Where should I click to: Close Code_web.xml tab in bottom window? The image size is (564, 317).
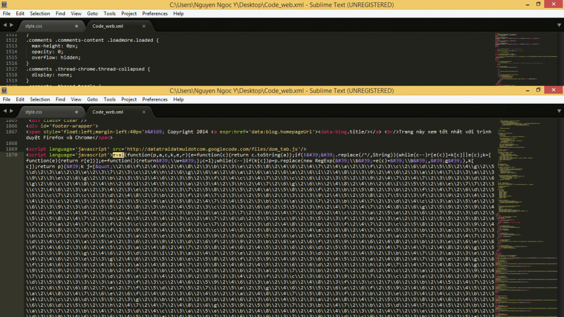pyautogui.click(x=144, y=112)
